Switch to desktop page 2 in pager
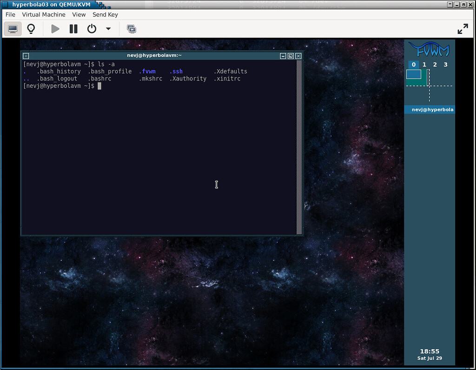 (434, 65)
